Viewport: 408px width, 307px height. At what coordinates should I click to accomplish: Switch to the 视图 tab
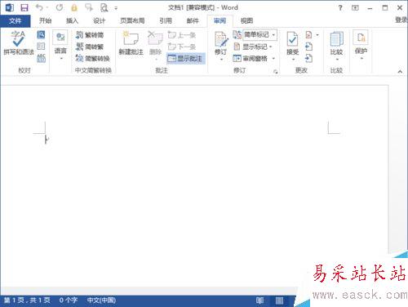[246, 20]
